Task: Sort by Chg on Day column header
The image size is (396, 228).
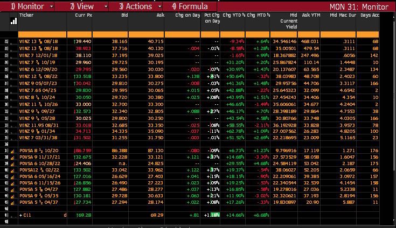Action: [x=187, y=15]
